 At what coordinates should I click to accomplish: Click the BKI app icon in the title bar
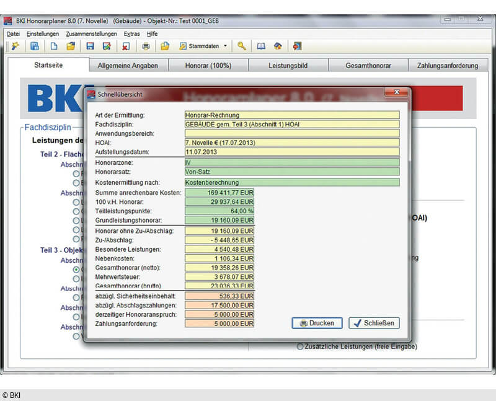tap(7, 21)
